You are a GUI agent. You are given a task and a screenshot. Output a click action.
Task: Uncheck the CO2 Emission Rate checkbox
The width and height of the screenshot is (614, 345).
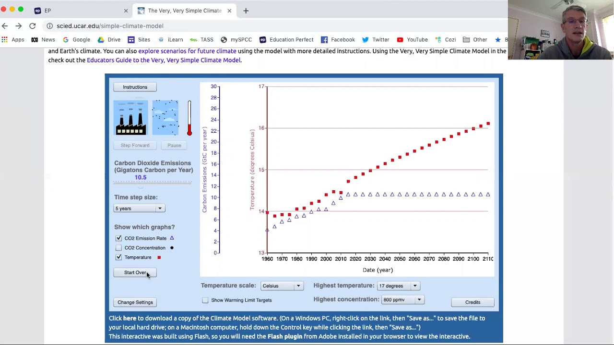(118, 238)
